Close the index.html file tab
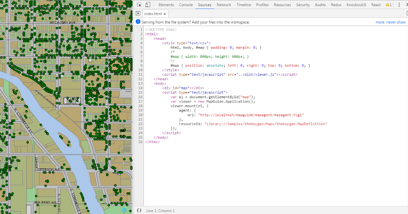The image size is (408, 214). pos(165,14)
